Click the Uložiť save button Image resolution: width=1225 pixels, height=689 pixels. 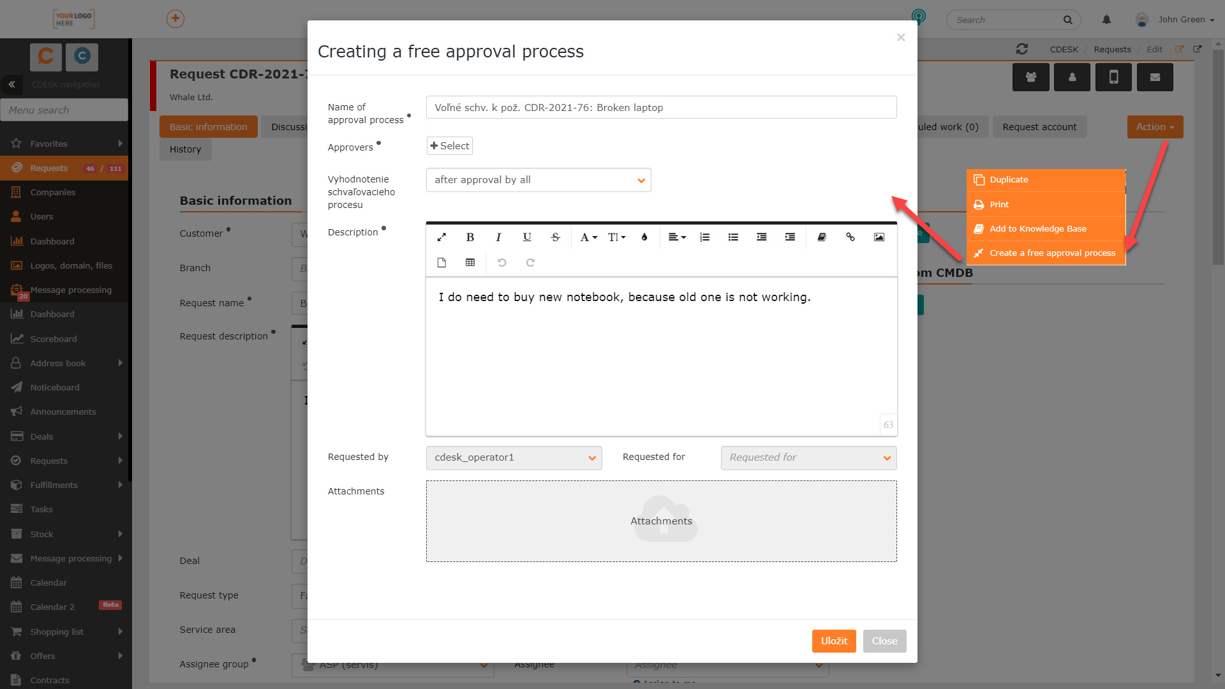pos(834,641)
